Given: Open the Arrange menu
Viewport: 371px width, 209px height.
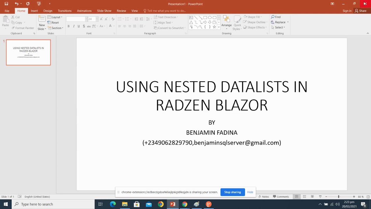Looking at the screenshot, I should tap(226, 23).
